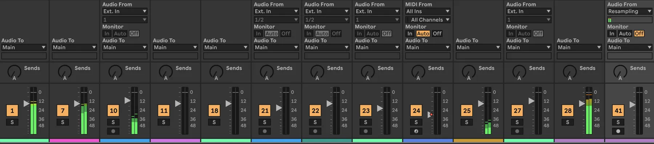The width and height of the screenshot is (654, 144).
Task: Click Send A knob on track 41
Action: point(620,72)
